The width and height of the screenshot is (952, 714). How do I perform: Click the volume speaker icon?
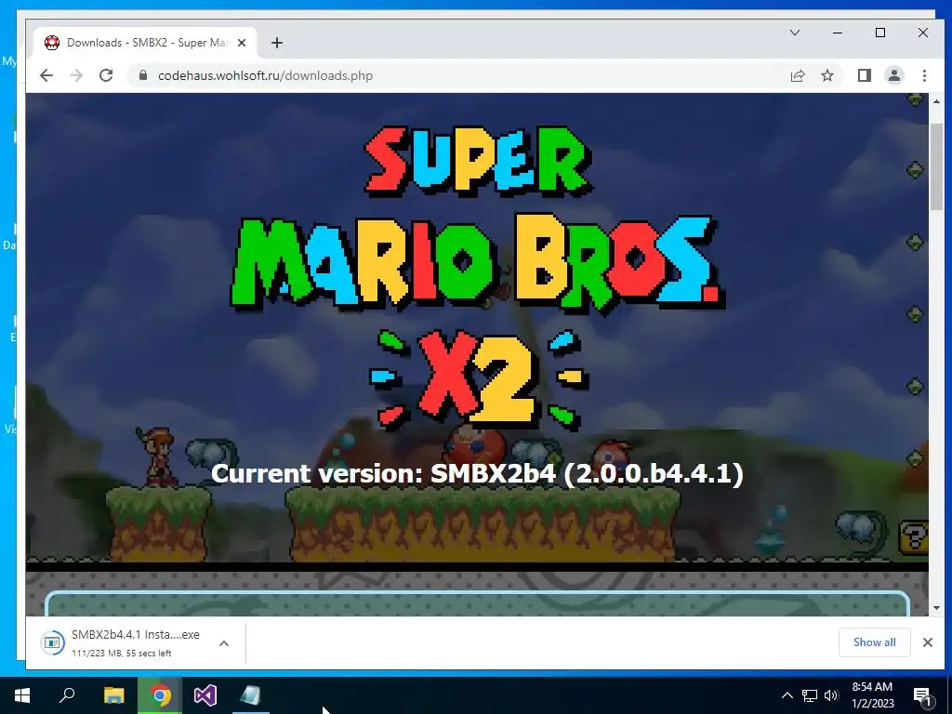pyautogui.click(x=830, y=695)
